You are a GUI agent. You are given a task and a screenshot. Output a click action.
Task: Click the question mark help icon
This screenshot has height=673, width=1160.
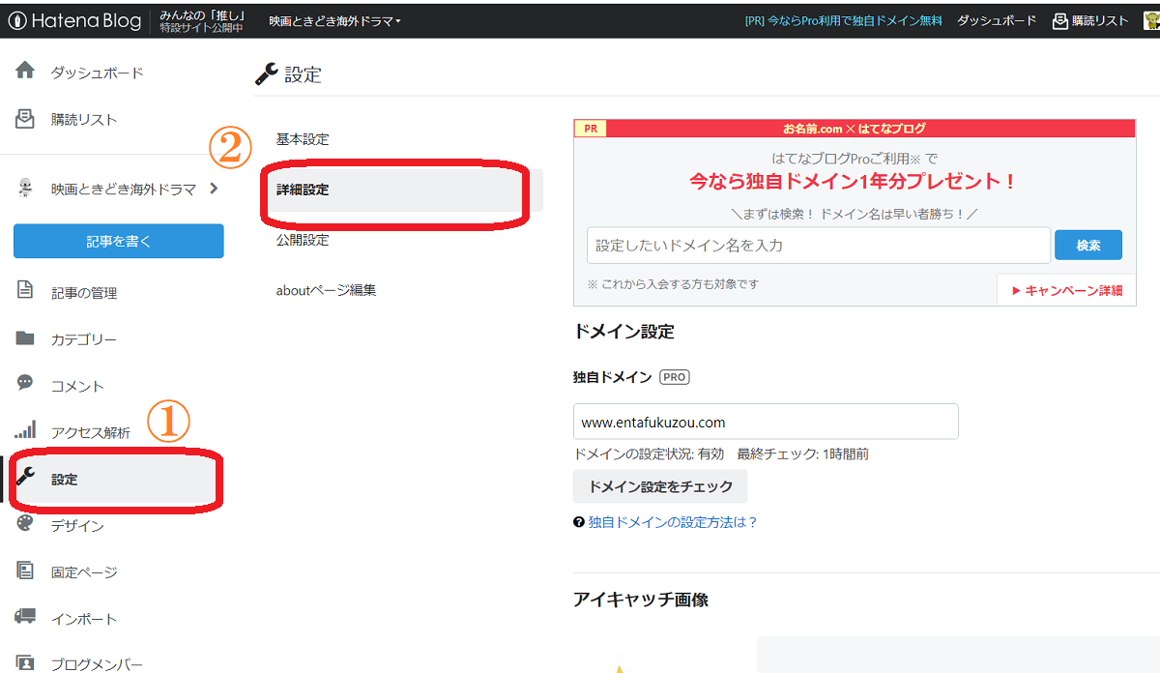579,522
